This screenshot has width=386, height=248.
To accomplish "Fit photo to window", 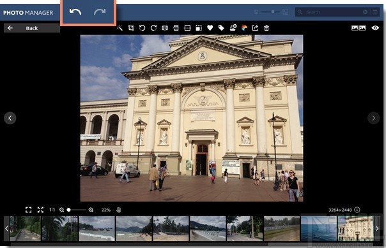I will click(40, 210).
